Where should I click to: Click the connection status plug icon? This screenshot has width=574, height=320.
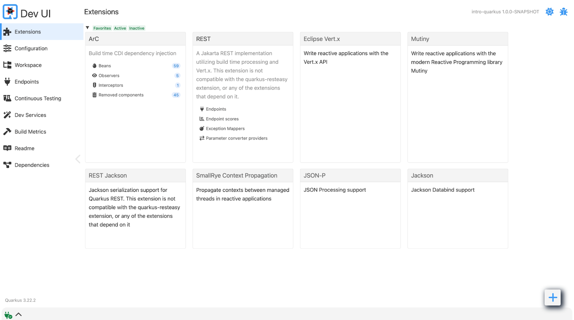[x=8, y=315]
